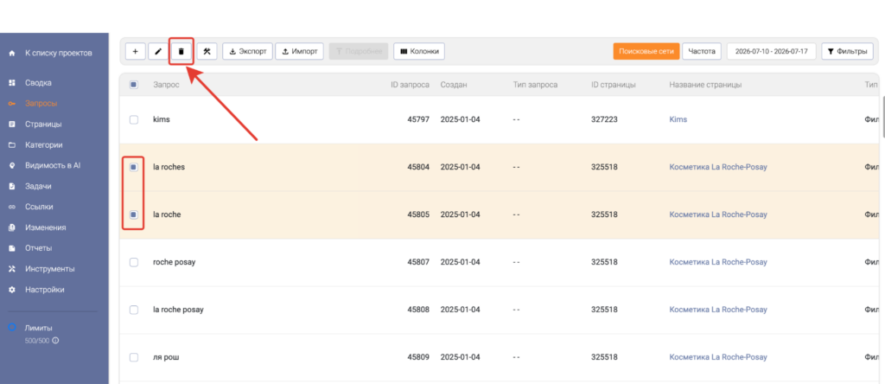Click the document icon beside Отчеты
The height and width of the screenshot is (384, 885).
coord(12,248)
